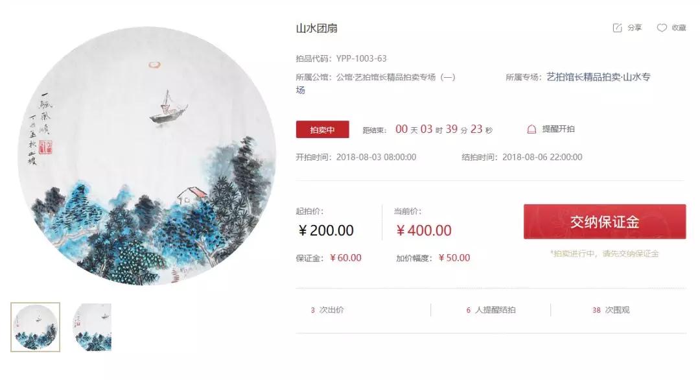Click the bell reminder icon
This screenshot has height=380, width=700.
531,130
